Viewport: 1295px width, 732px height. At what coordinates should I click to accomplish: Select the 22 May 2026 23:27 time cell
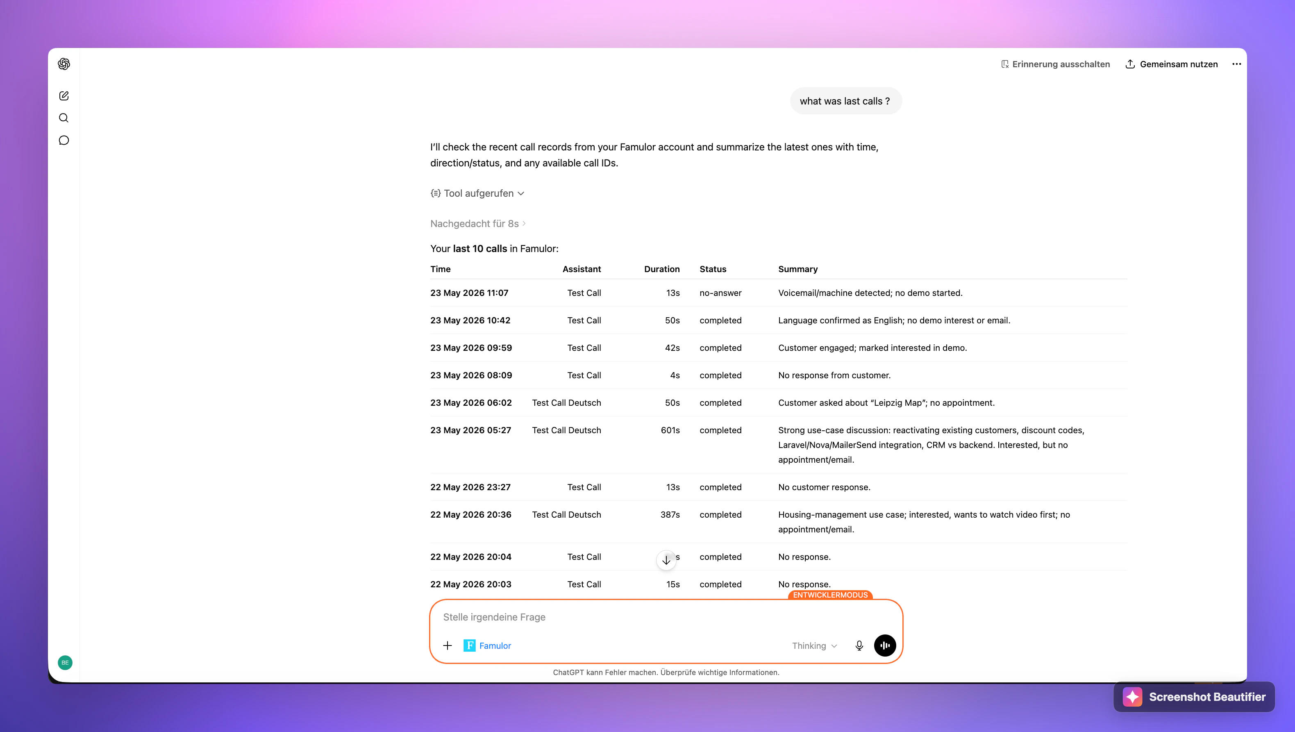click(x=470, y=487)
